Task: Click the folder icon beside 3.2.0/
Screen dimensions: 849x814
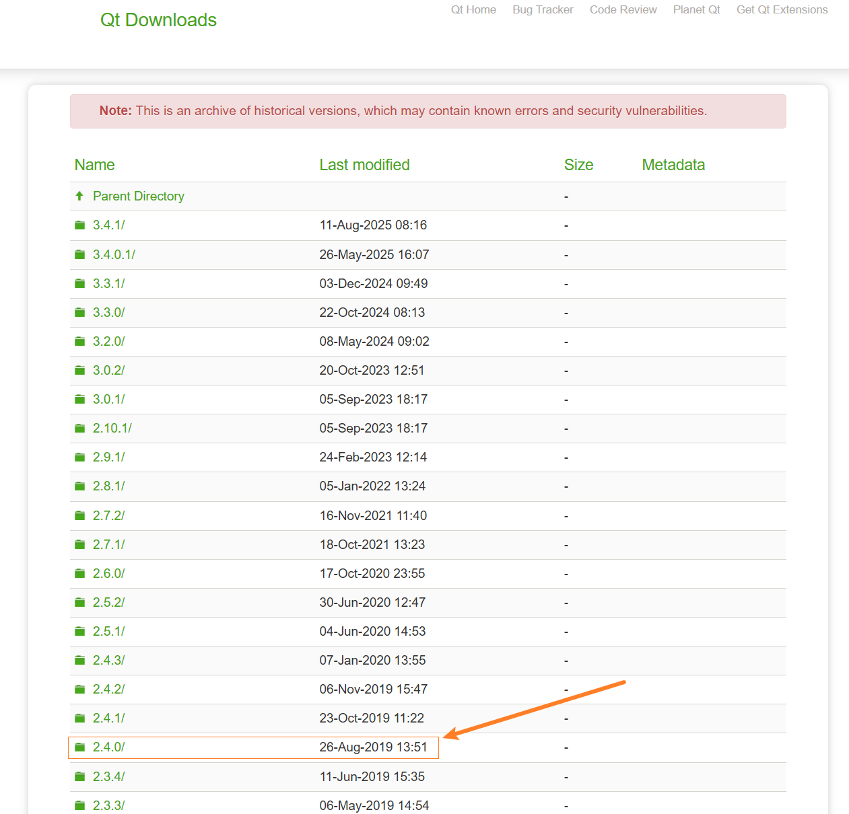Action: 79,341
